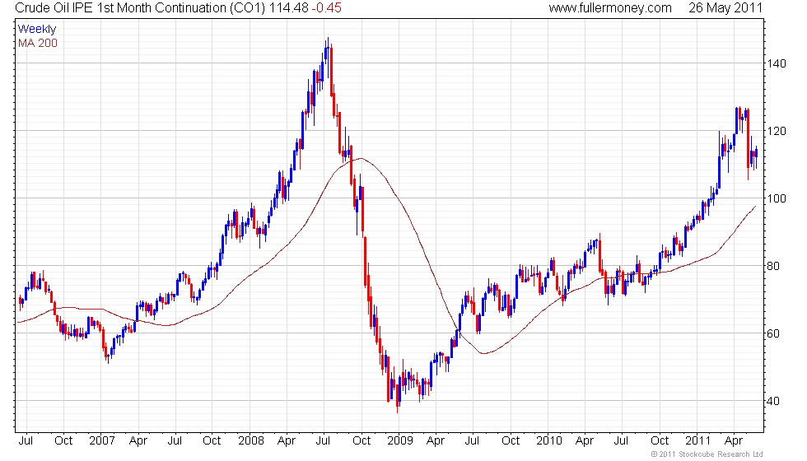Click the most recent candlestick at chart's right end
Viewport: 807px width, 461px height.
tap(756, 156)
